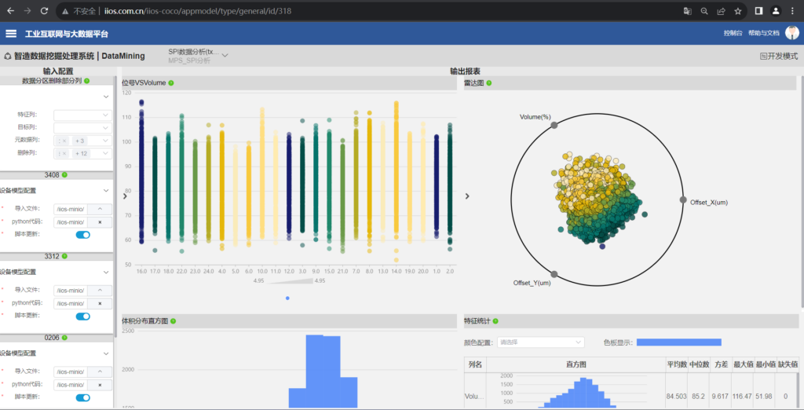The height and width of the screenshot is (410, 804).
Task: Clear python代码 file in 3312 section
Action: [x=100, y=303]
